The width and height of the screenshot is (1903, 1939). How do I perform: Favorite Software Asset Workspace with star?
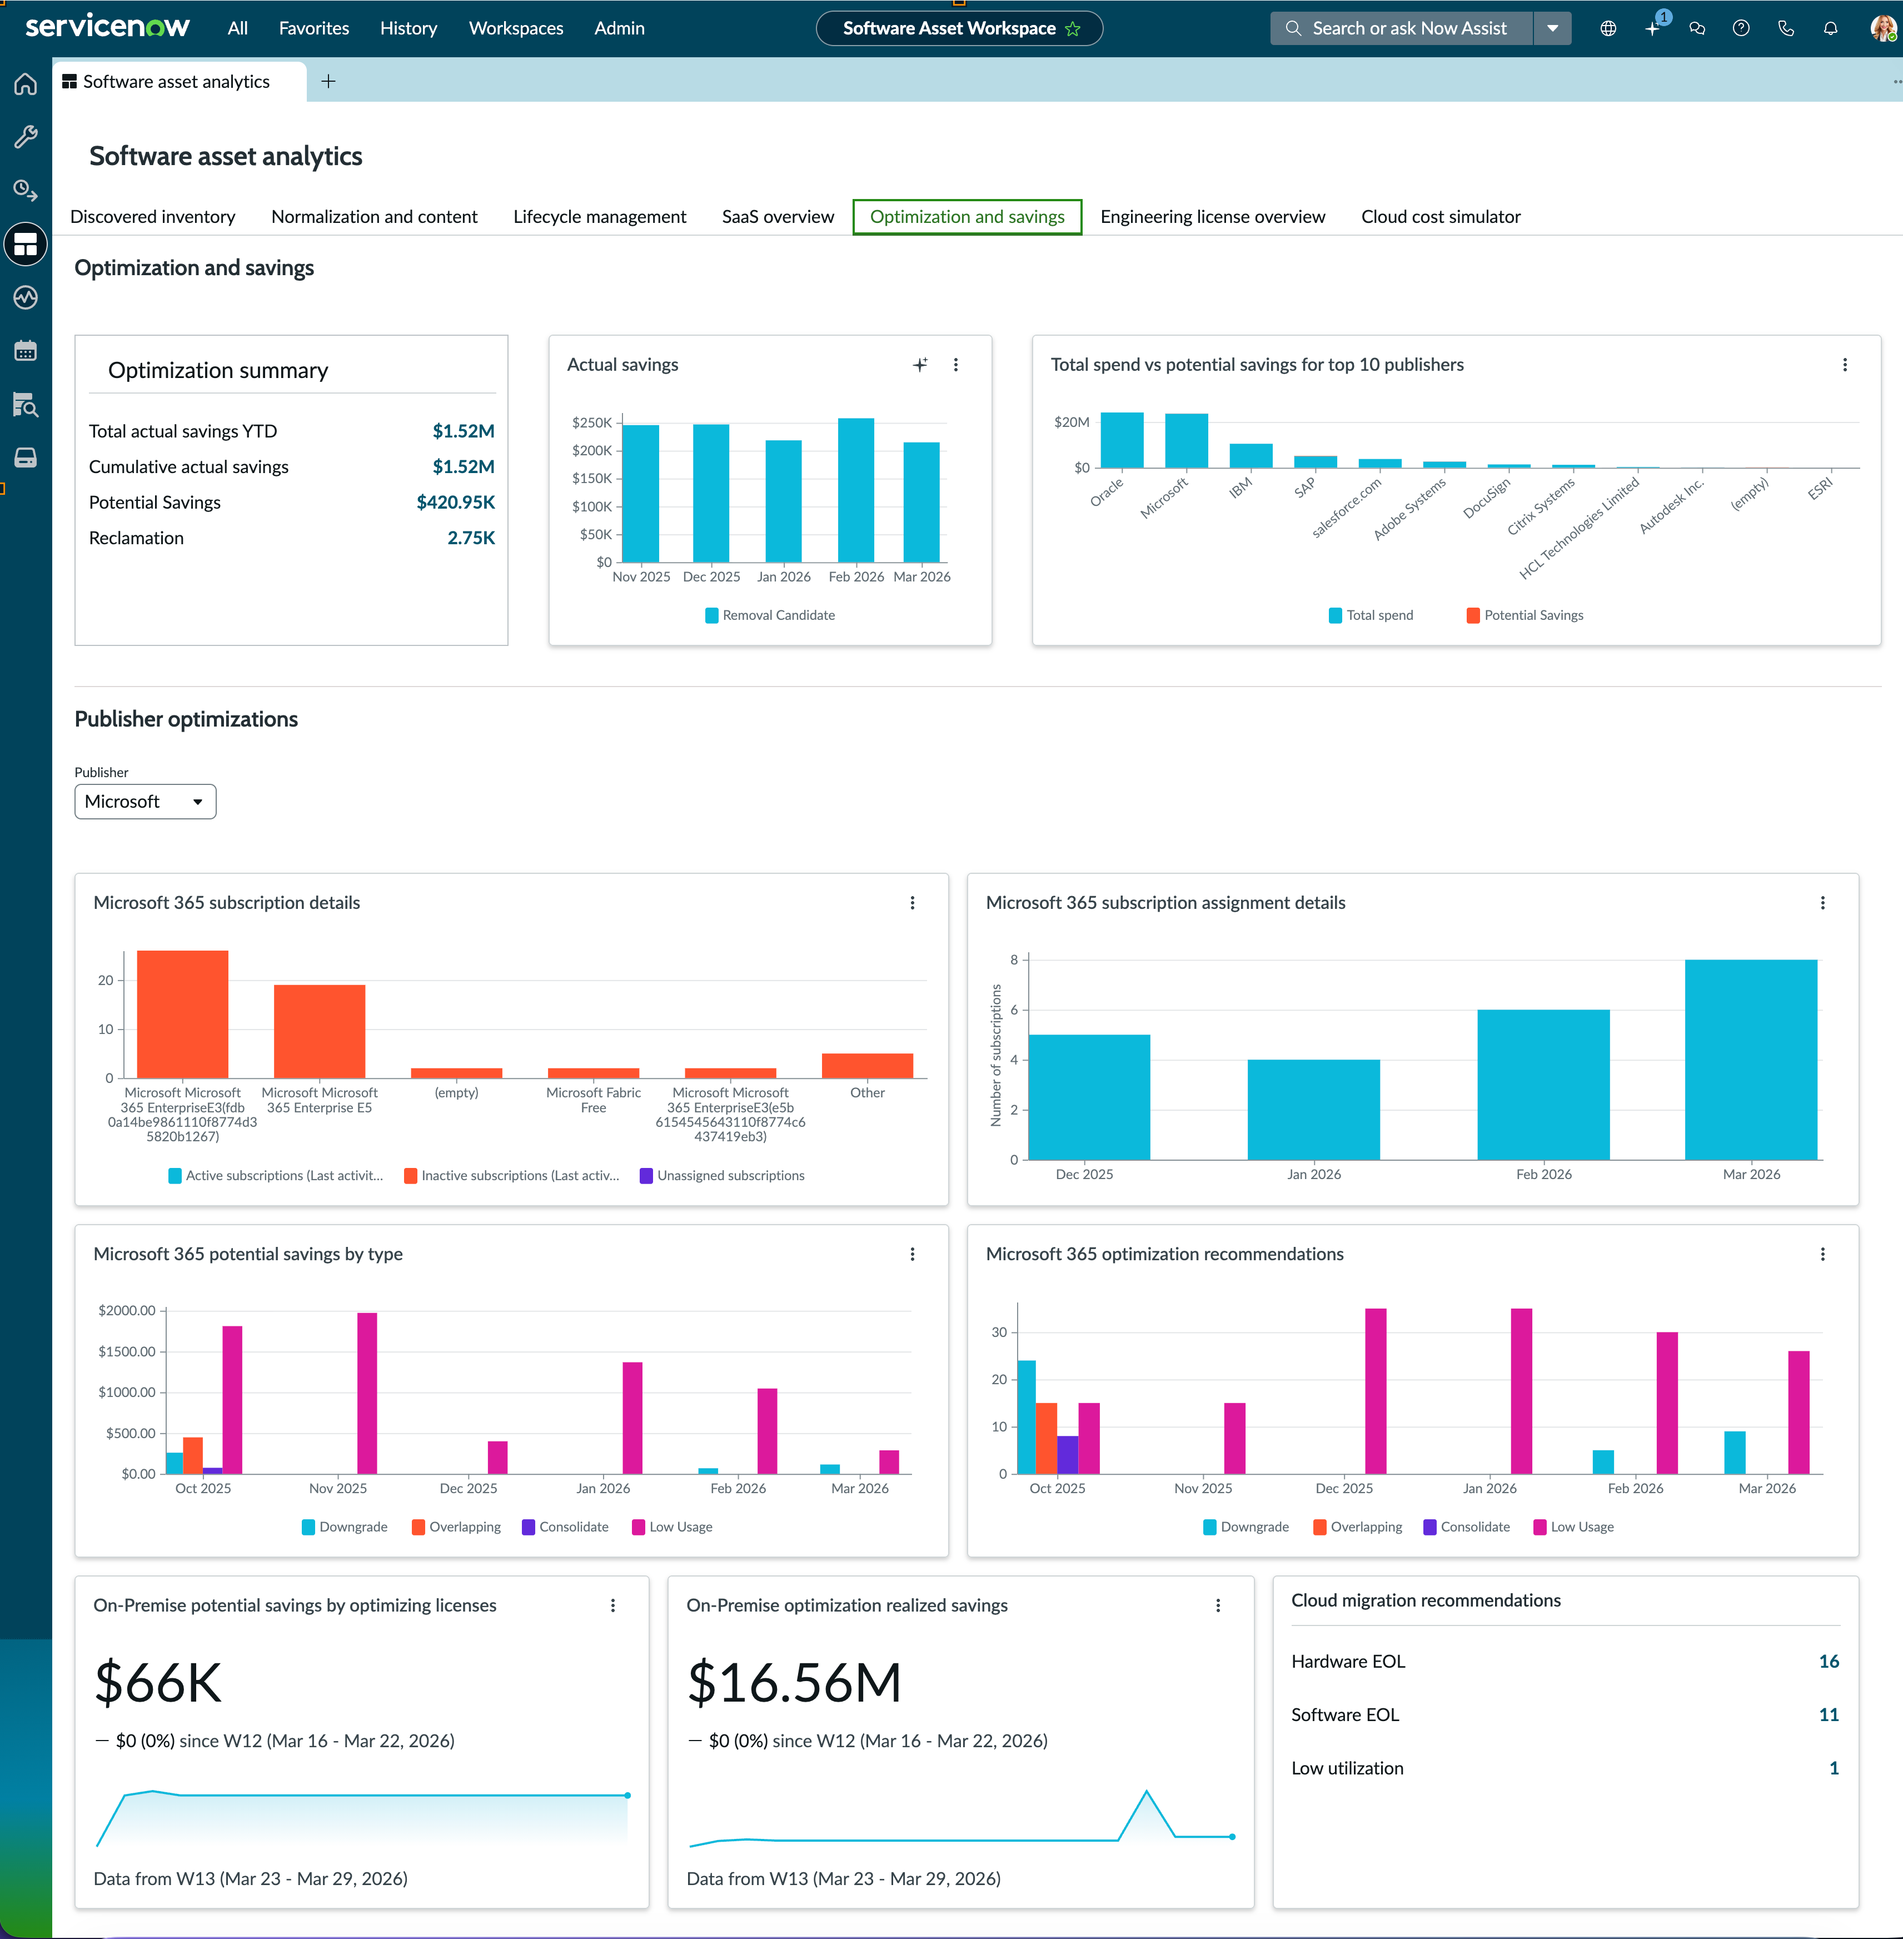1073,29
